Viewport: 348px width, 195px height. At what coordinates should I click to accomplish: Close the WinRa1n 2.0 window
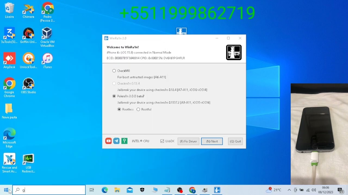240,38
